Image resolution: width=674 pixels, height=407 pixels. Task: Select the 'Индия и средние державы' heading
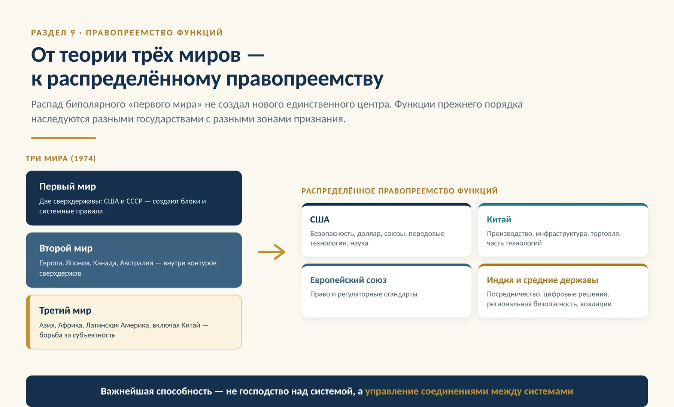tap(542, 280)
